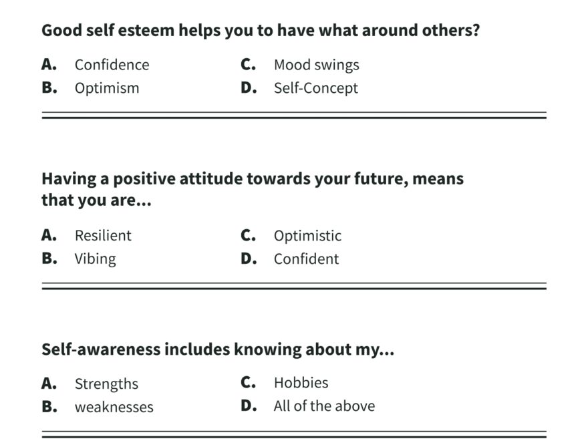Select the Strengths answer

click(106, 384)
